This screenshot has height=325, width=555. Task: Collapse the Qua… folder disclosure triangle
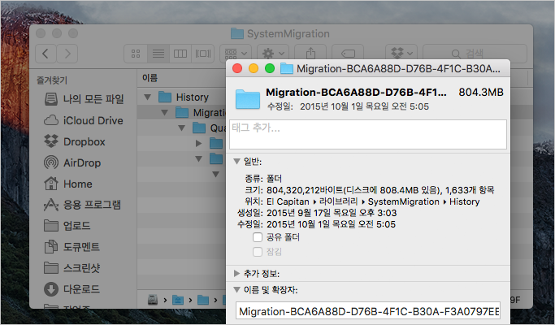click(x=181, y=128)
